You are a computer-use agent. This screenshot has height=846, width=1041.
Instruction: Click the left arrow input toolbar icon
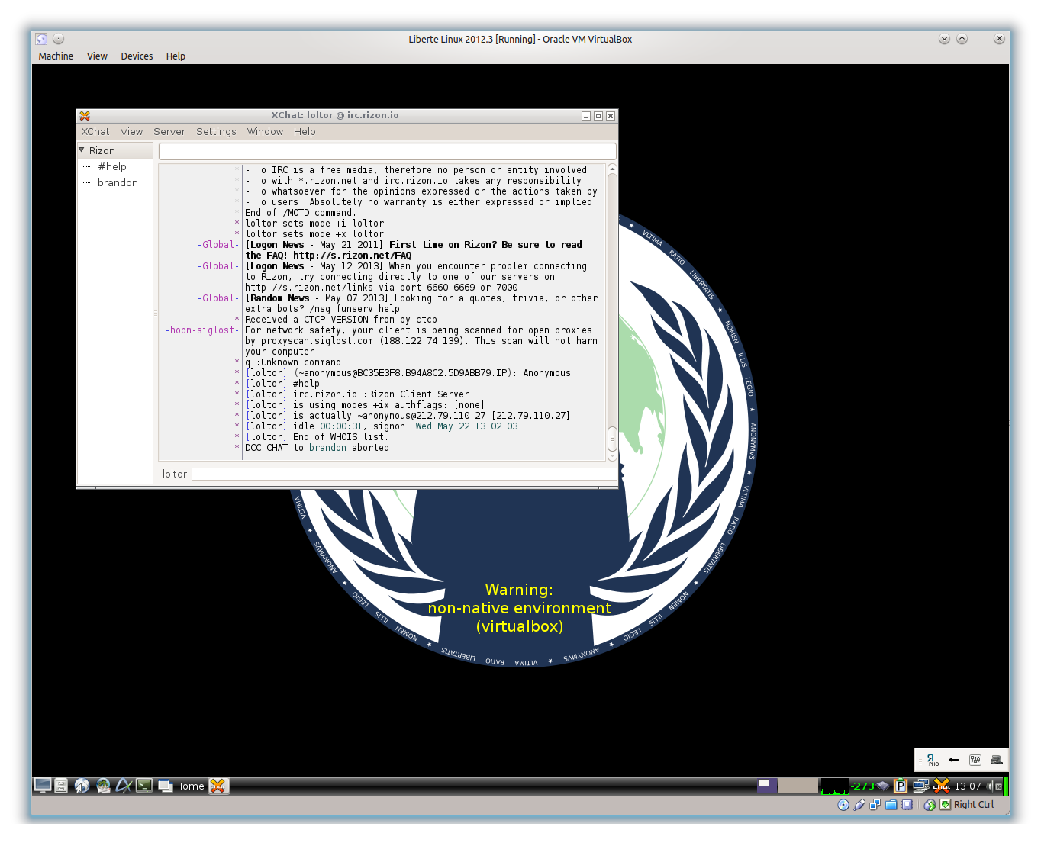pos(953,760)
